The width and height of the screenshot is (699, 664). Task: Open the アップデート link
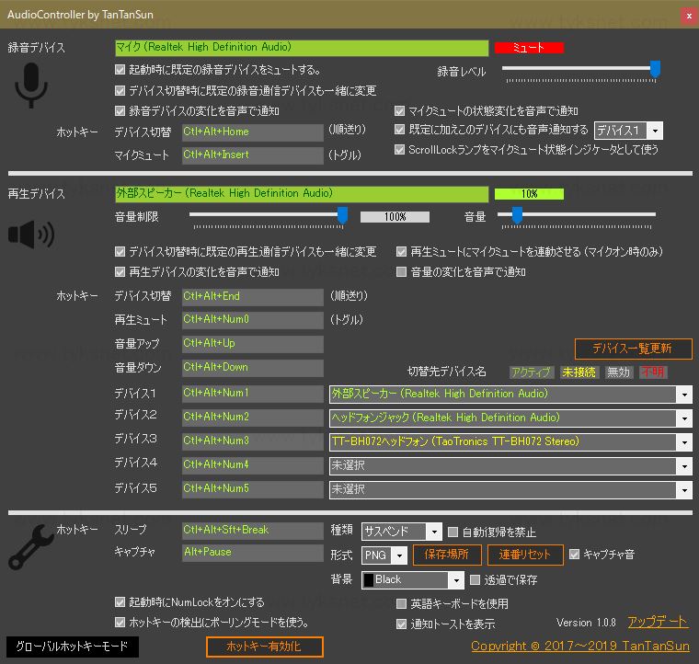point(658,622)
